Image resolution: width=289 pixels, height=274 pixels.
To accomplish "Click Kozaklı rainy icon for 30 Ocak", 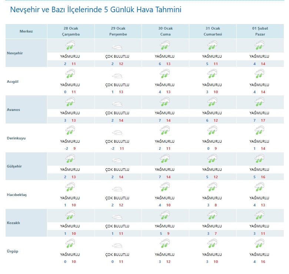I will click(165, 216).
